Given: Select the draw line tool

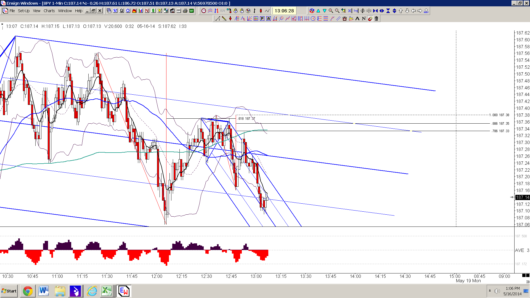Looking at the screenshot, I should click(218, 18).
